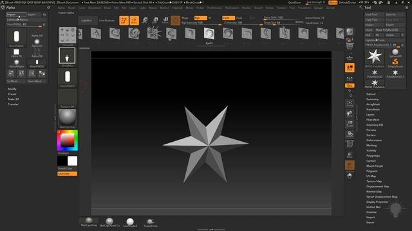
Task: Open the current alpha thumbnail in left shelf
Action: pos(67,78)
